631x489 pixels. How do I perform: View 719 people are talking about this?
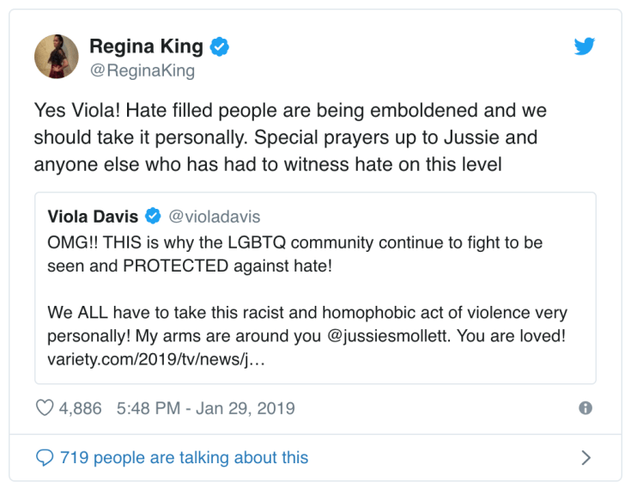(x=184, y=457)
